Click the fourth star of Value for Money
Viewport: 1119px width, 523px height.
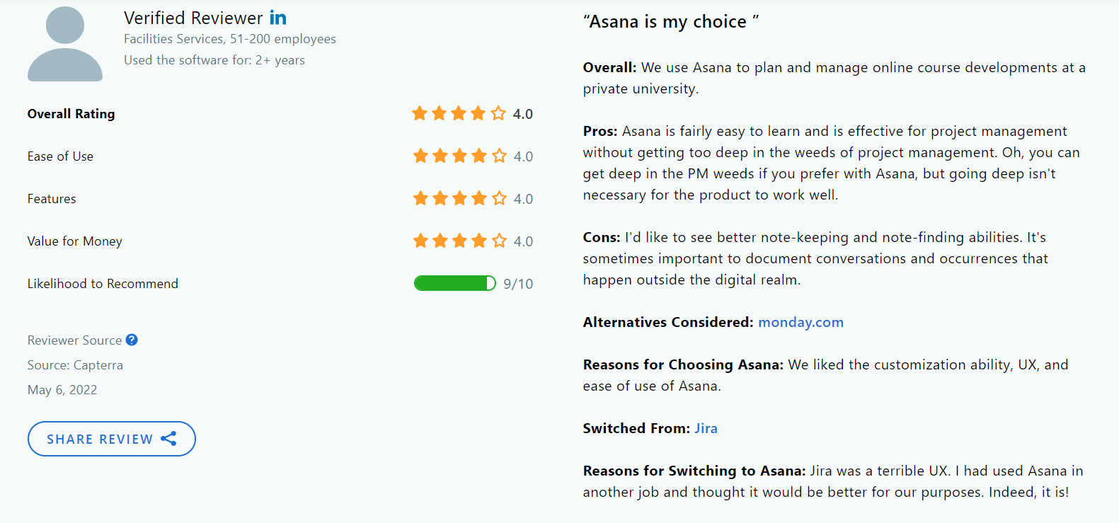(478, 241)
